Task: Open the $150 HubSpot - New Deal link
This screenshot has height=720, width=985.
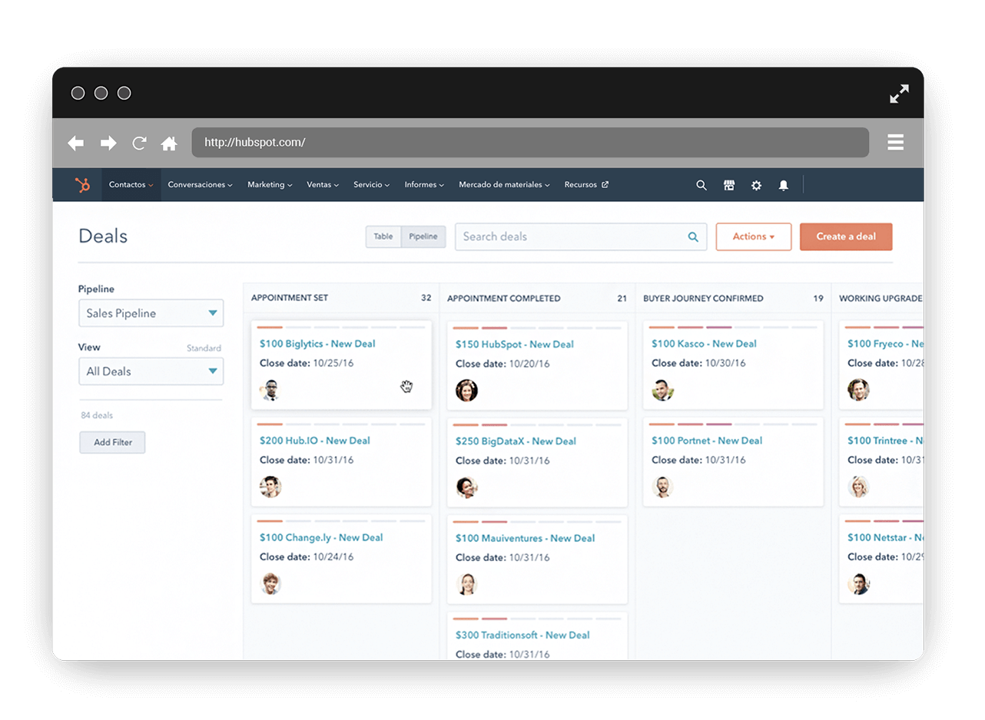Action: coord(515,345)
